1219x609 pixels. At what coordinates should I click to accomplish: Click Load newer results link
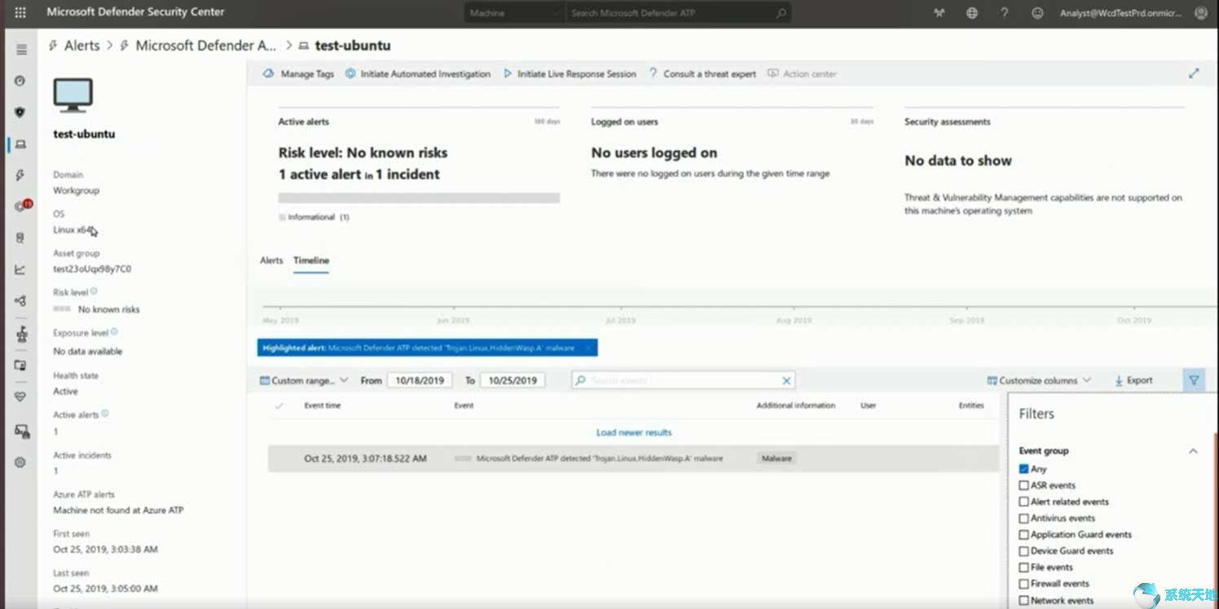coord(634,432)
